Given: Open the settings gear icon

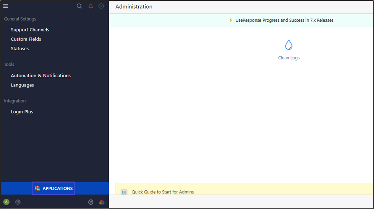Looking at the screenshot, I should coord(18,202).
